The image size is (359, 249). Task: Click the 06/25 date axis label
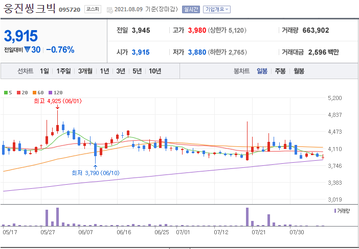point(162,232)
